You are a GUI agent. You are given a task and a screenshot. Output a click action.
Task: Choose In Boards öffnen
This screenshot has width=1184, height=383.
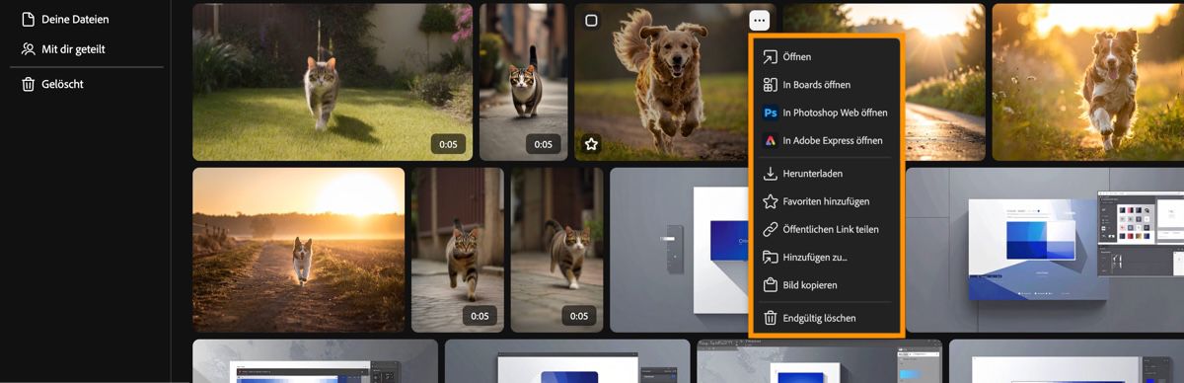click(x=827, y=85)
